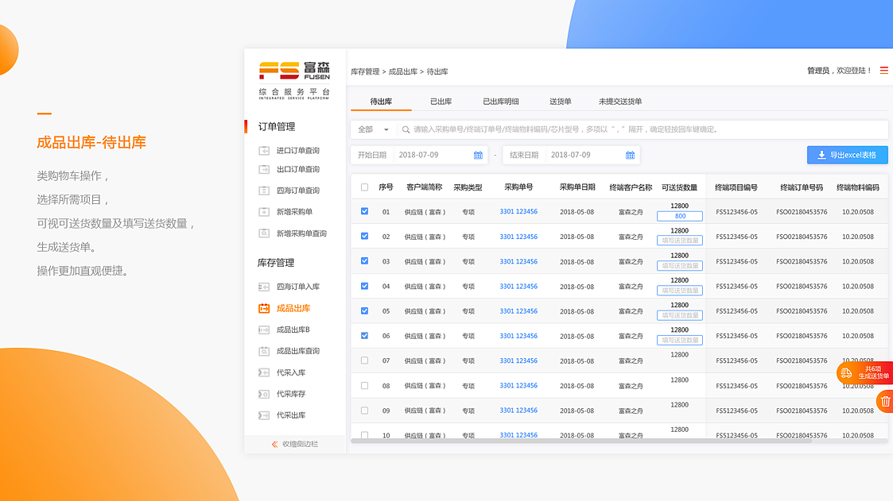Open 进口订单查询 menu item

click(298, 151)
